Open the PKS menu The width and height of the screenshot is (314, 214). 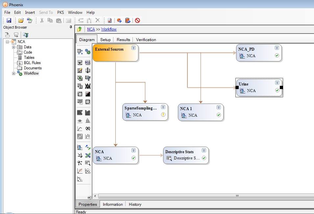pos(60,12)
